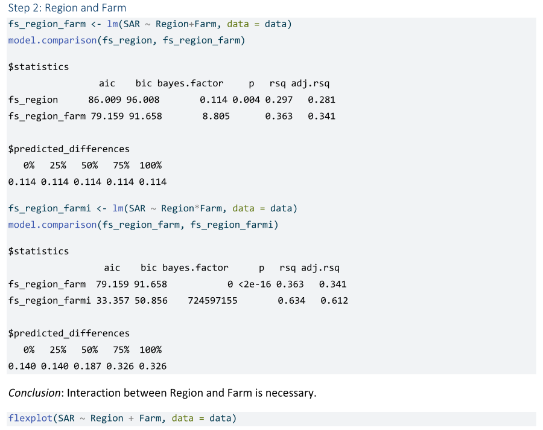The image size is (543, 430).
Task: Click the first $statistics output label
Action: click(39, 66)
